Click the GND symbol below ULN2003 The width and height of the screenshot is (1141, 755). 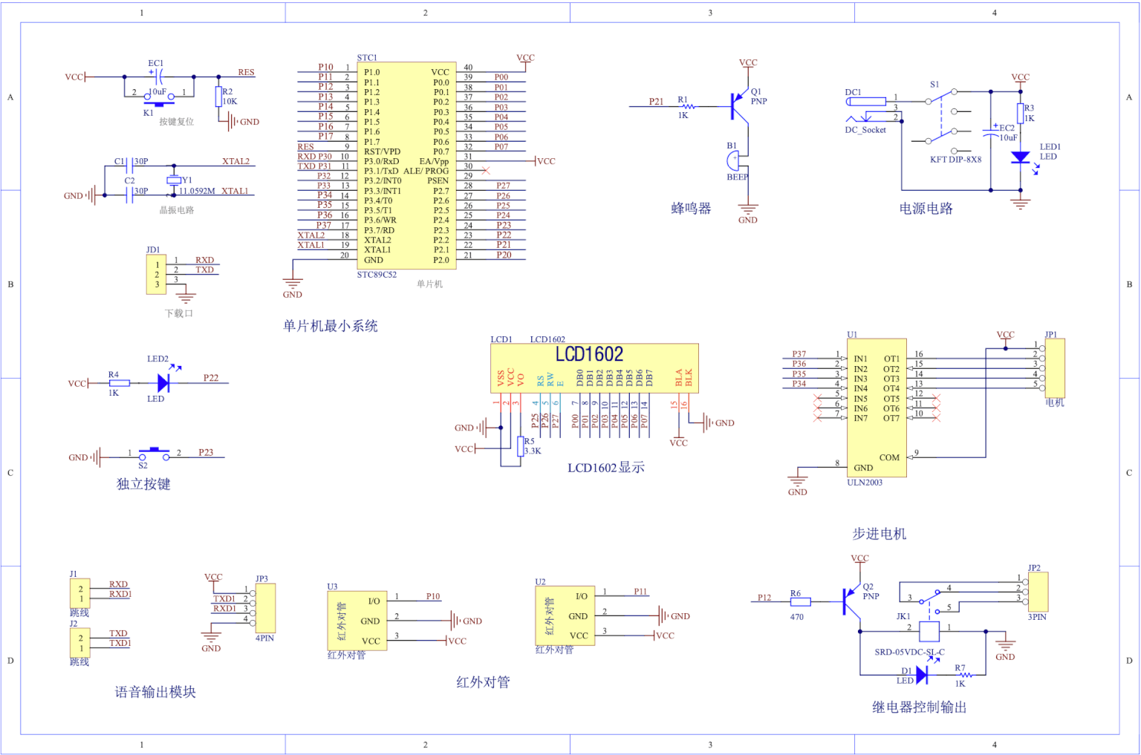[798, 482]
